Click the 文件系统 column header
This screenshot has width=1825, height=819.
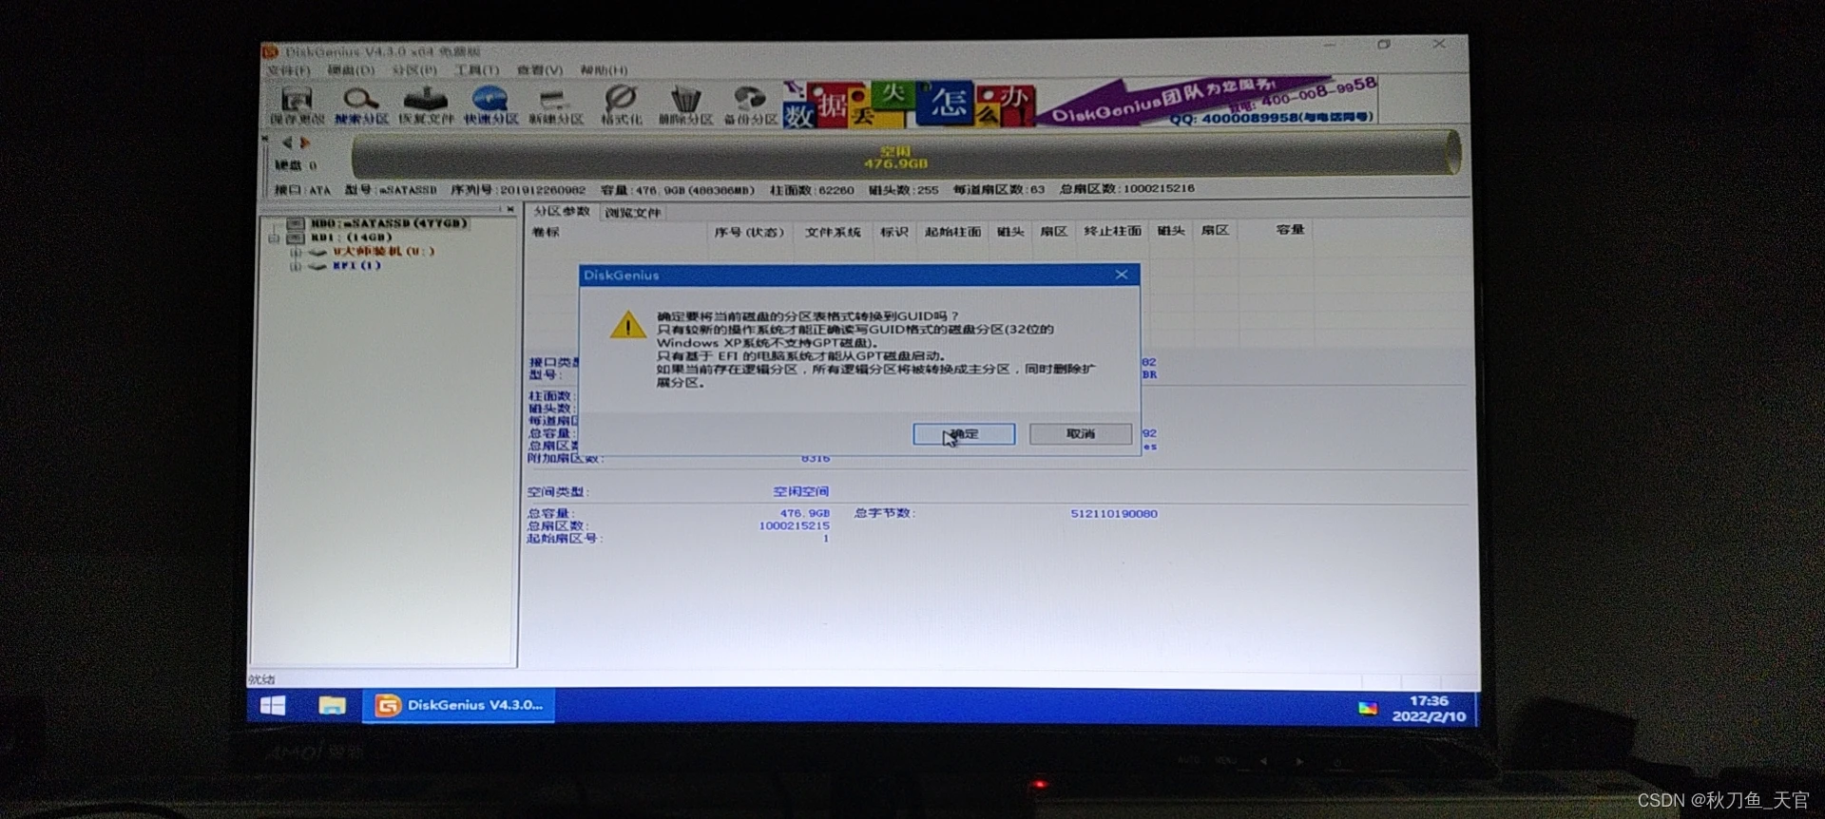833,232
